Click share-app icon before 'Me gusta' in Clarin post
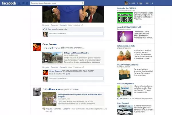Image resolution: width=172 pixels, height=115 pixels. coord(44,109)
